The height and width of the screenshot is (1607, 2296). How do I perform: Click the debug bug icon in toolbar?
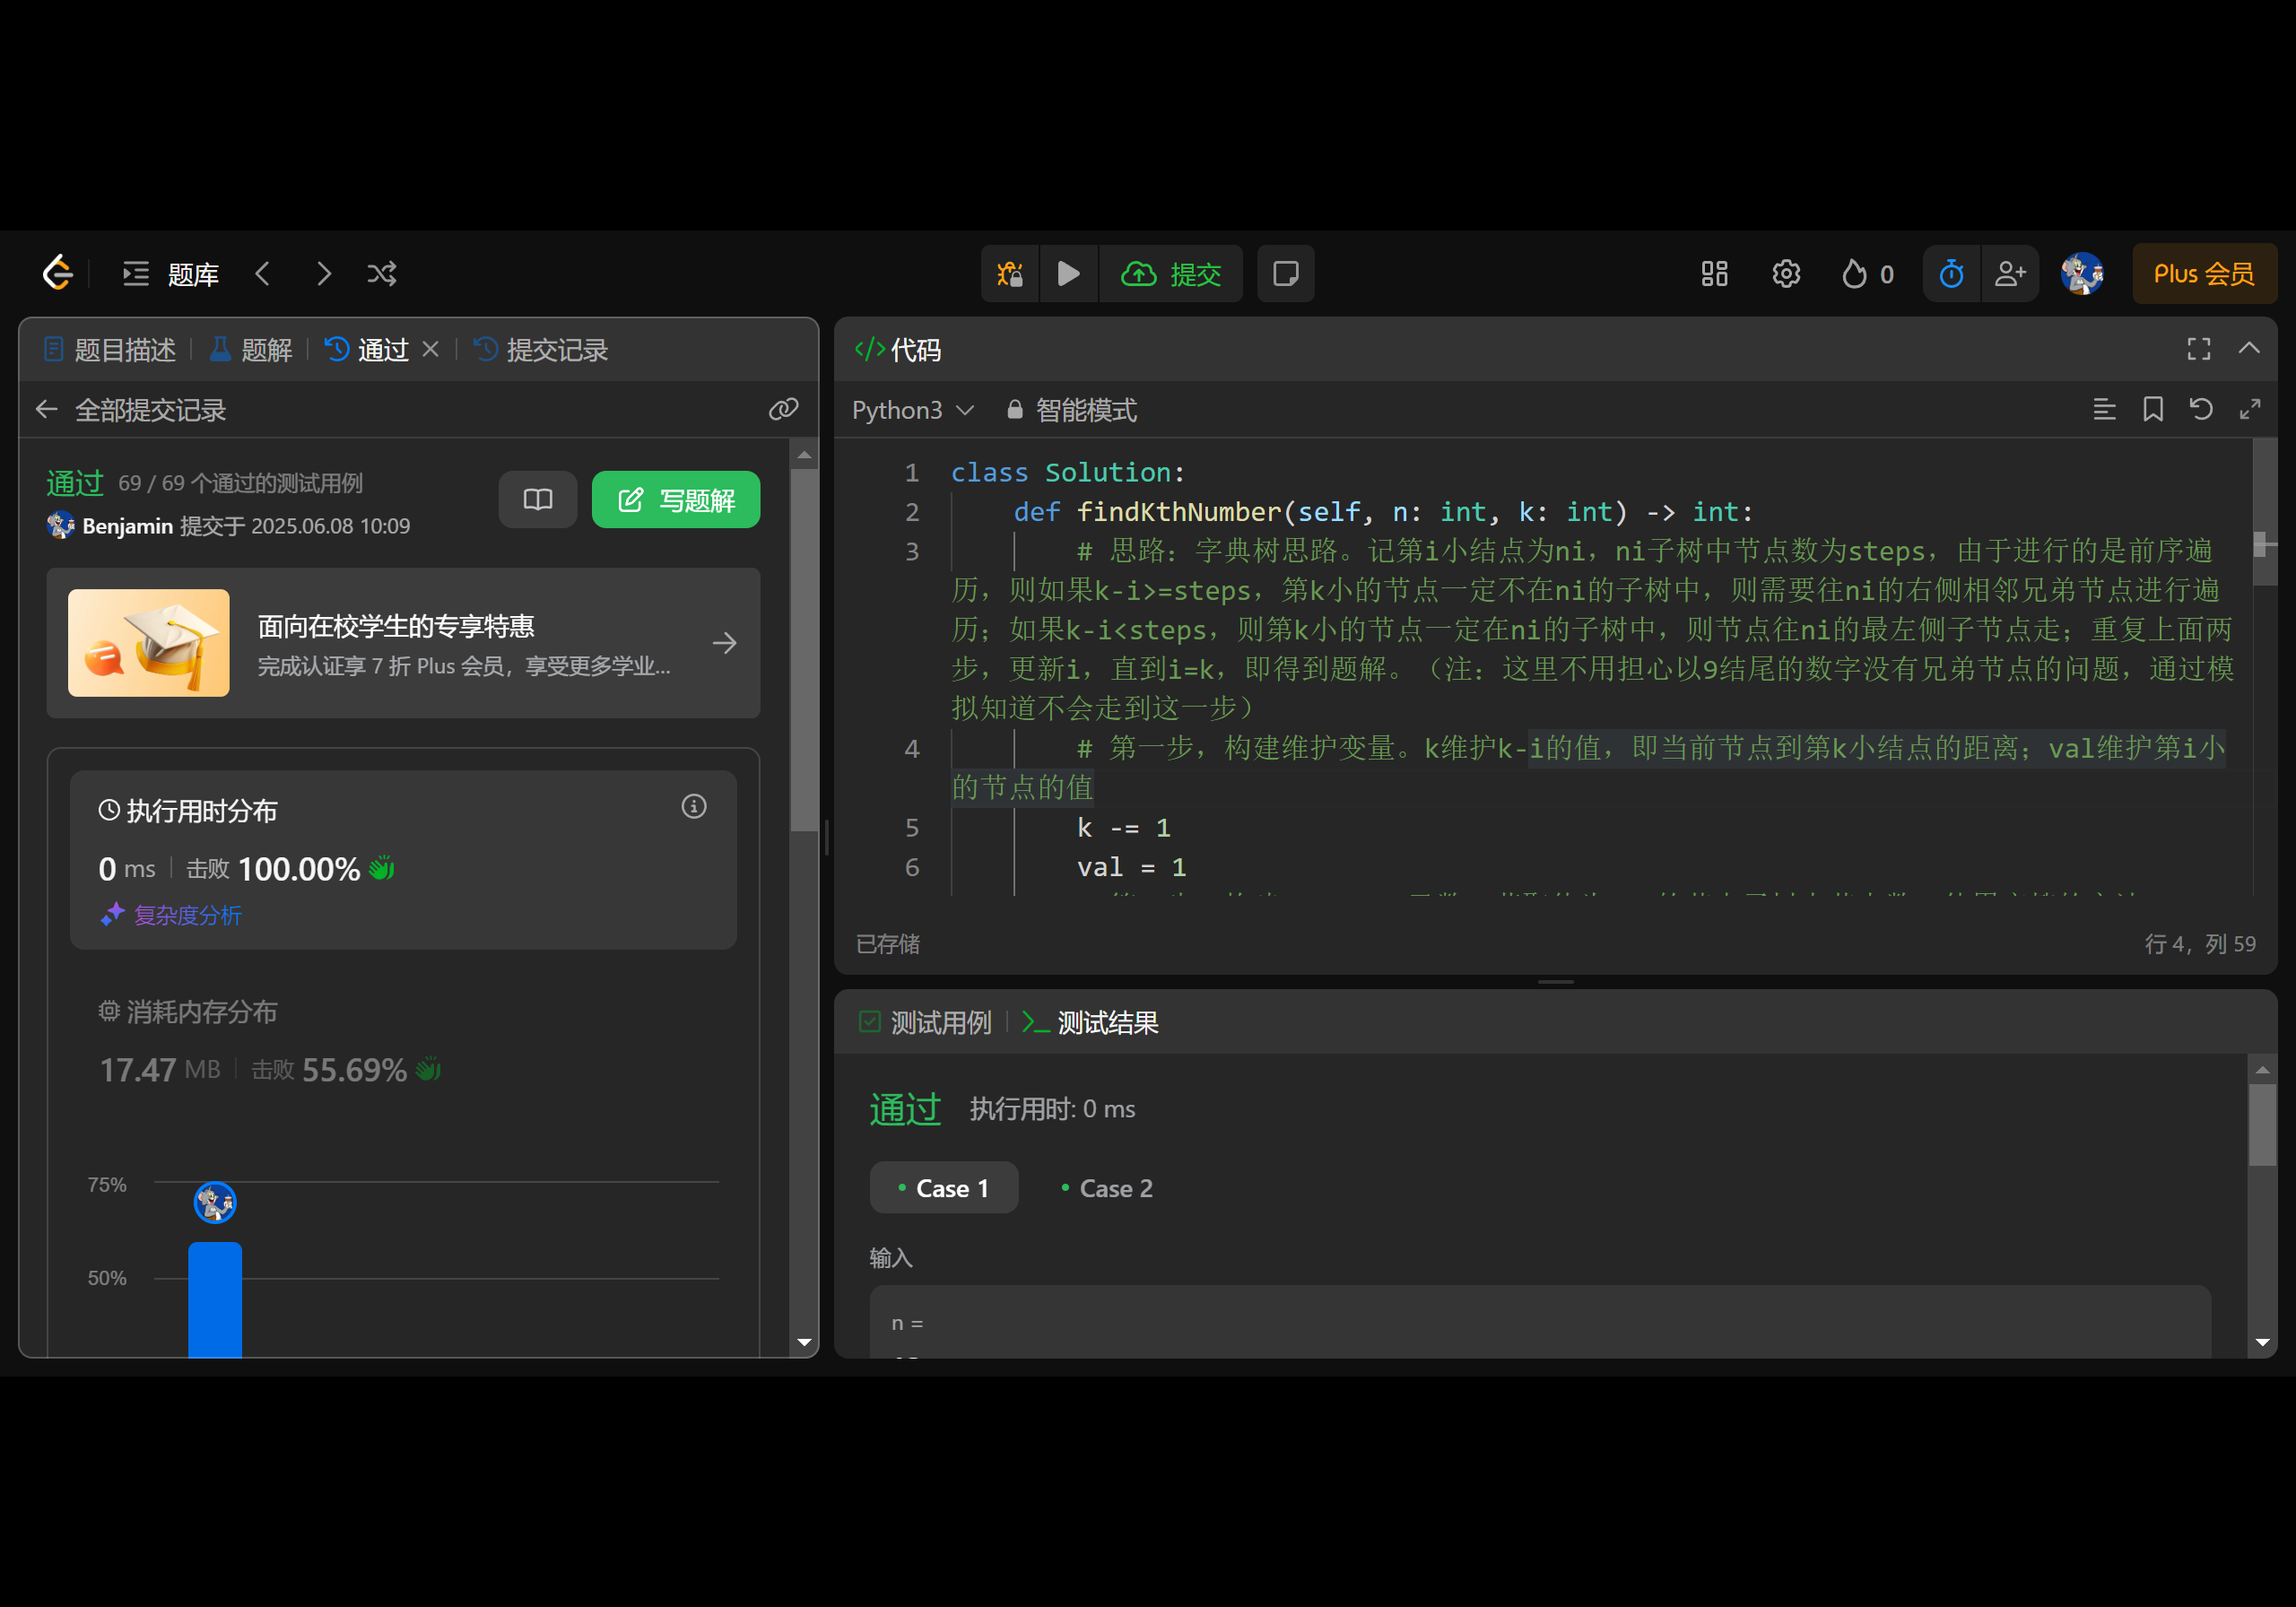pos(1010,273)
